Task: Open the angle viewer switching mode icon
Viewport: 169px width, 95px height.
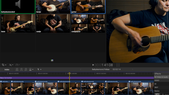Action: coord(52,60)
